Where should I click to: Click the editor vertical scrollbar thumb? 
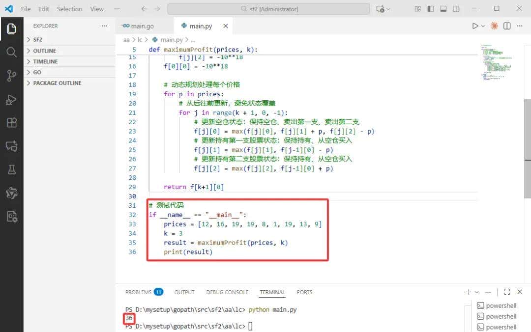tap(528, 129)
